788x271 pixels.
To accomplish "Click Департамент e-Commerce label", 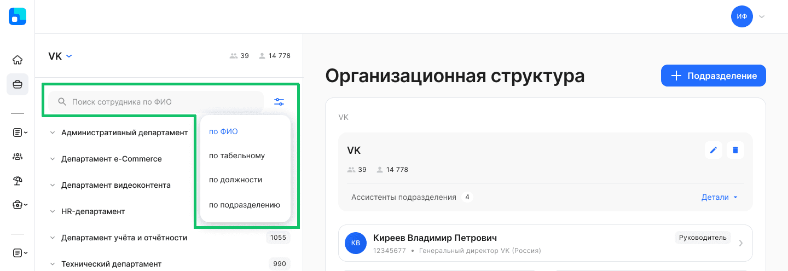I will coord(112,159).
